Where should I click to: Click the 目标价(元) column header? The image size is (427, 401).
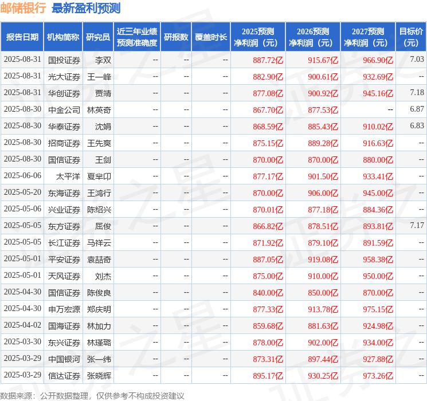pyautogui.click(x=410, y=37)
